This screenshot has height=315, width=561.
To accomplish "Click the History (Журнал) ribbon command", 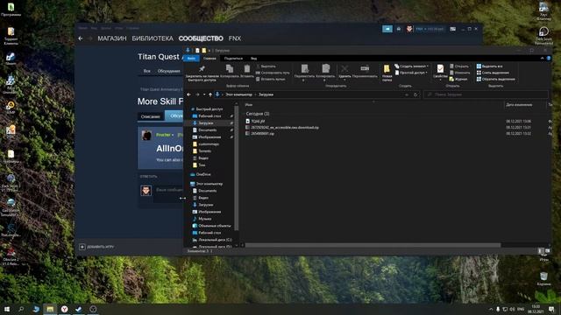I will click(x=458, y=80).
